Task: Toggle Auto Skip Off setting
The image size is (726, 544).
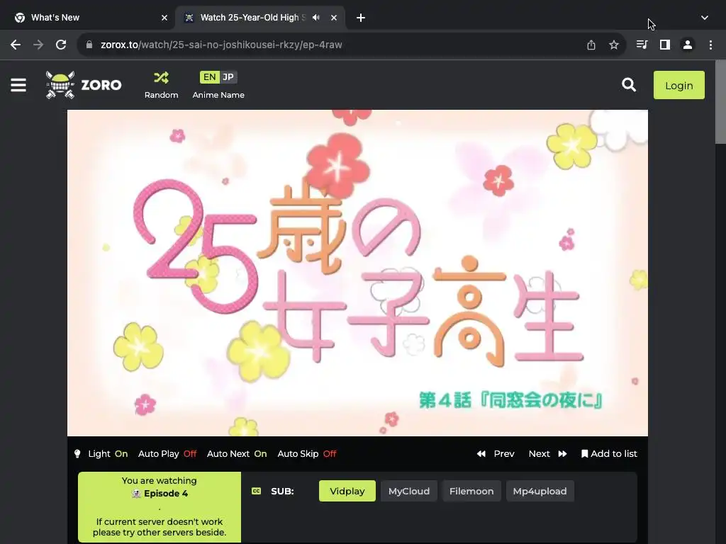Action: pos(306,454)
